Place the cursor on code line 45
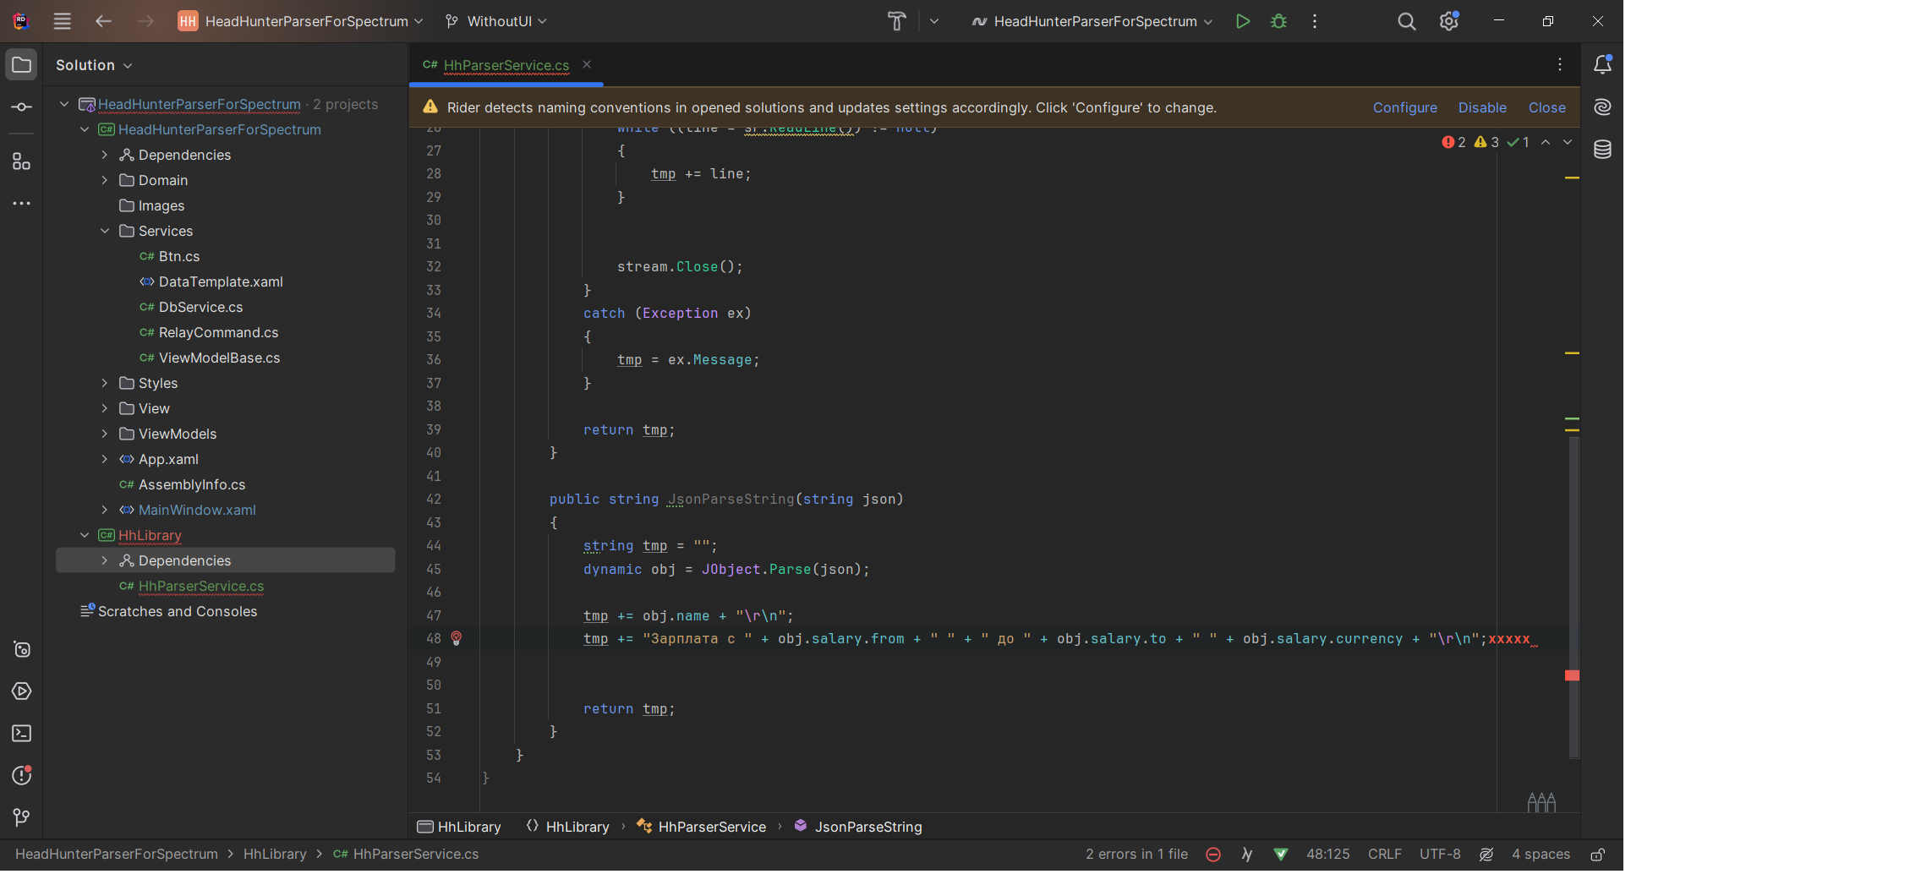The height and width of the screenshot is (885, 1921). click(726, 569)
